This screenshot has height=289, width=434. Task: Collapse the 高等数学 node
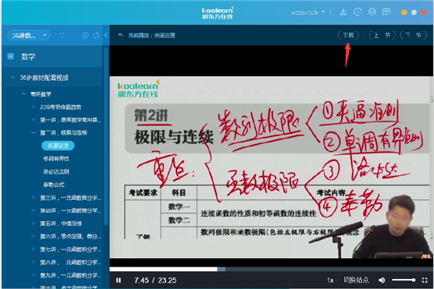pyautogui.click(x=23, y=94)
